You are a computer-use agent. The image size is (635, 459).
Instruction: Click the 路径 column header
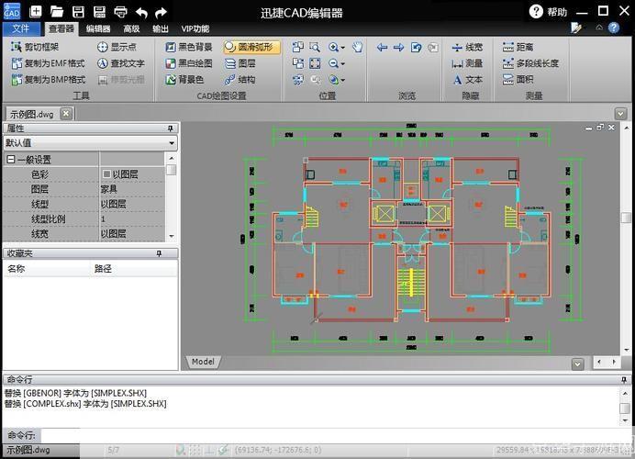pyautogui.click(x=103, y=269)
